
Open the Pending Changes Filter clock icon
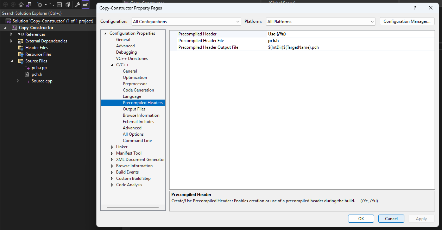click(40, 5)
